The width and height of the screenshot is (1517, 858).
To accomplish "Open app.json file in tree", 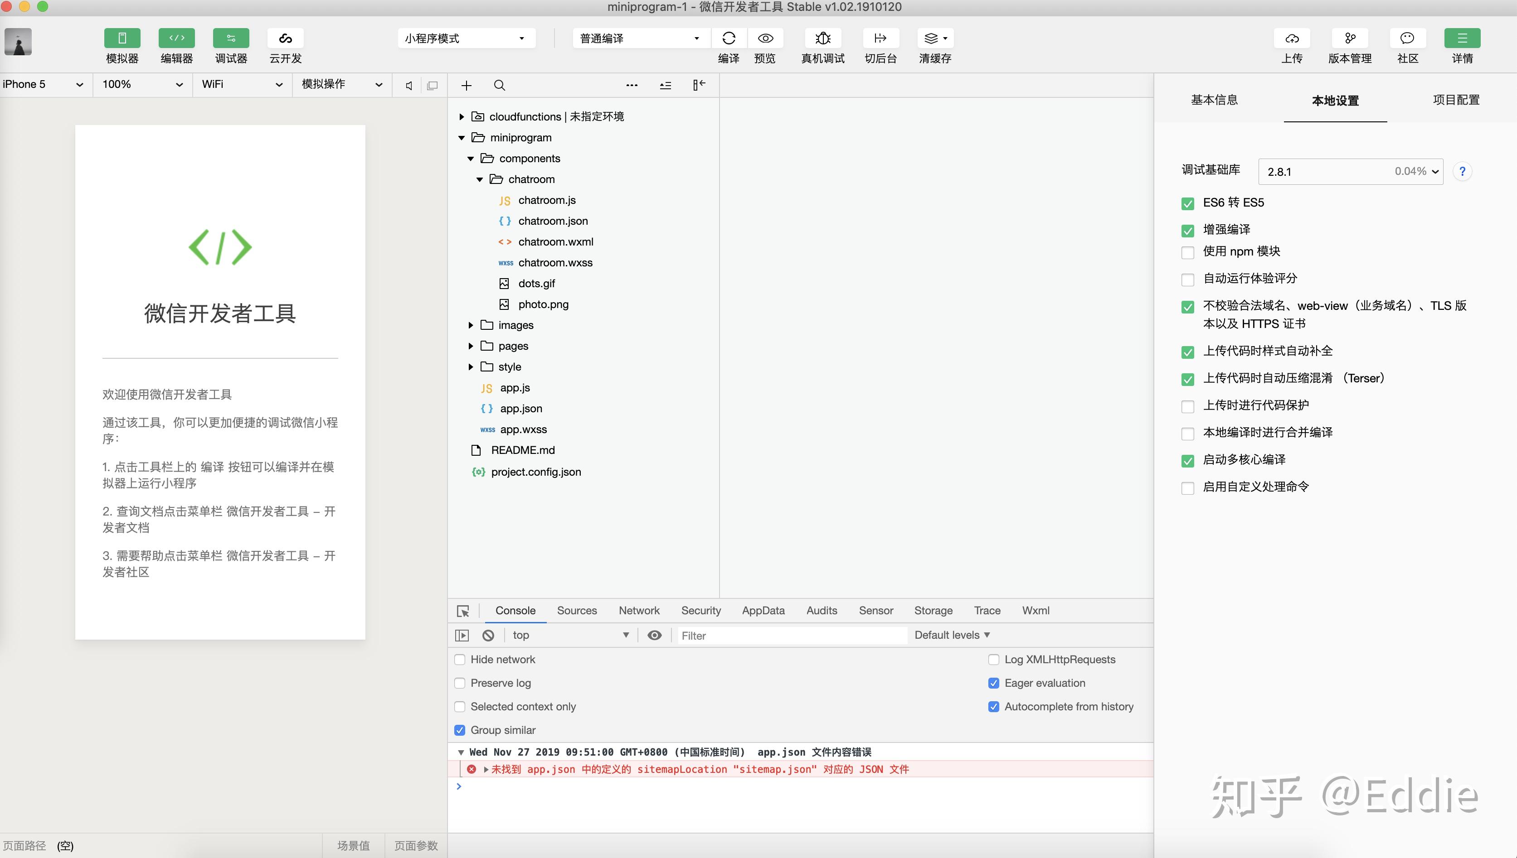I will [520, 409].
